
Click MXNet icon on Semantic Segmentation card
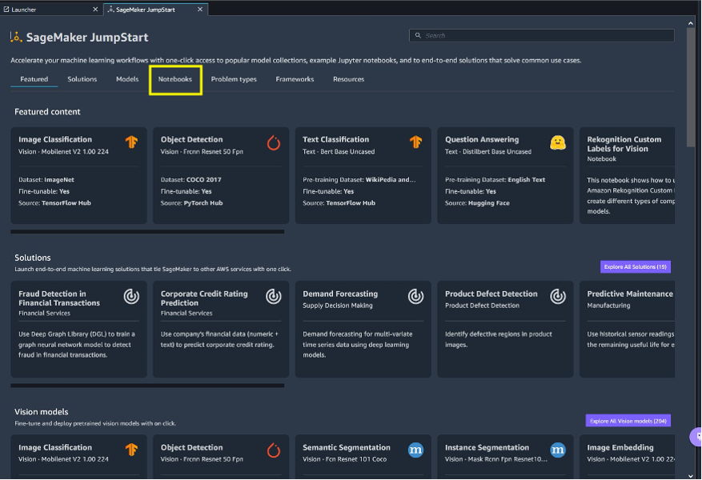tap(415, 450)
